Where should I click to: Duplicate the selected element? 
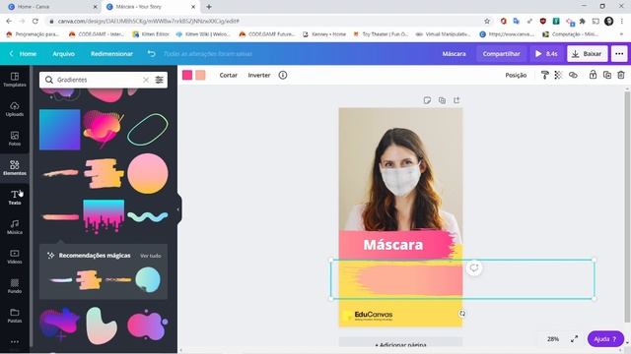pos(607,75)
